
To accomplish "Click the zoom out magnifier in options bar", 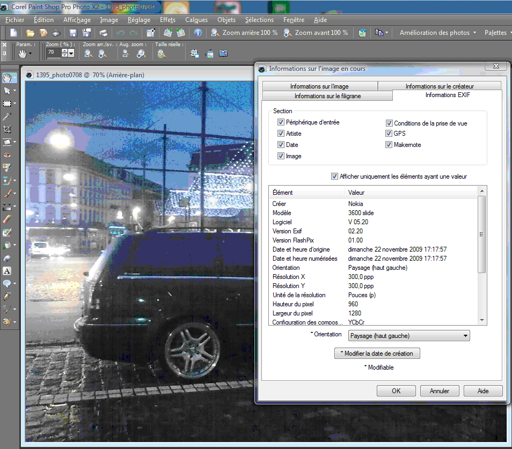I will pyautogui.click(x=89, y=54).
